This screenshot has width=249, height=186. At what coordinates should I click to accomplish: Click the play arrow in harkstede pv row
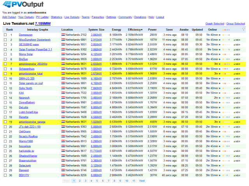point(220,151)
